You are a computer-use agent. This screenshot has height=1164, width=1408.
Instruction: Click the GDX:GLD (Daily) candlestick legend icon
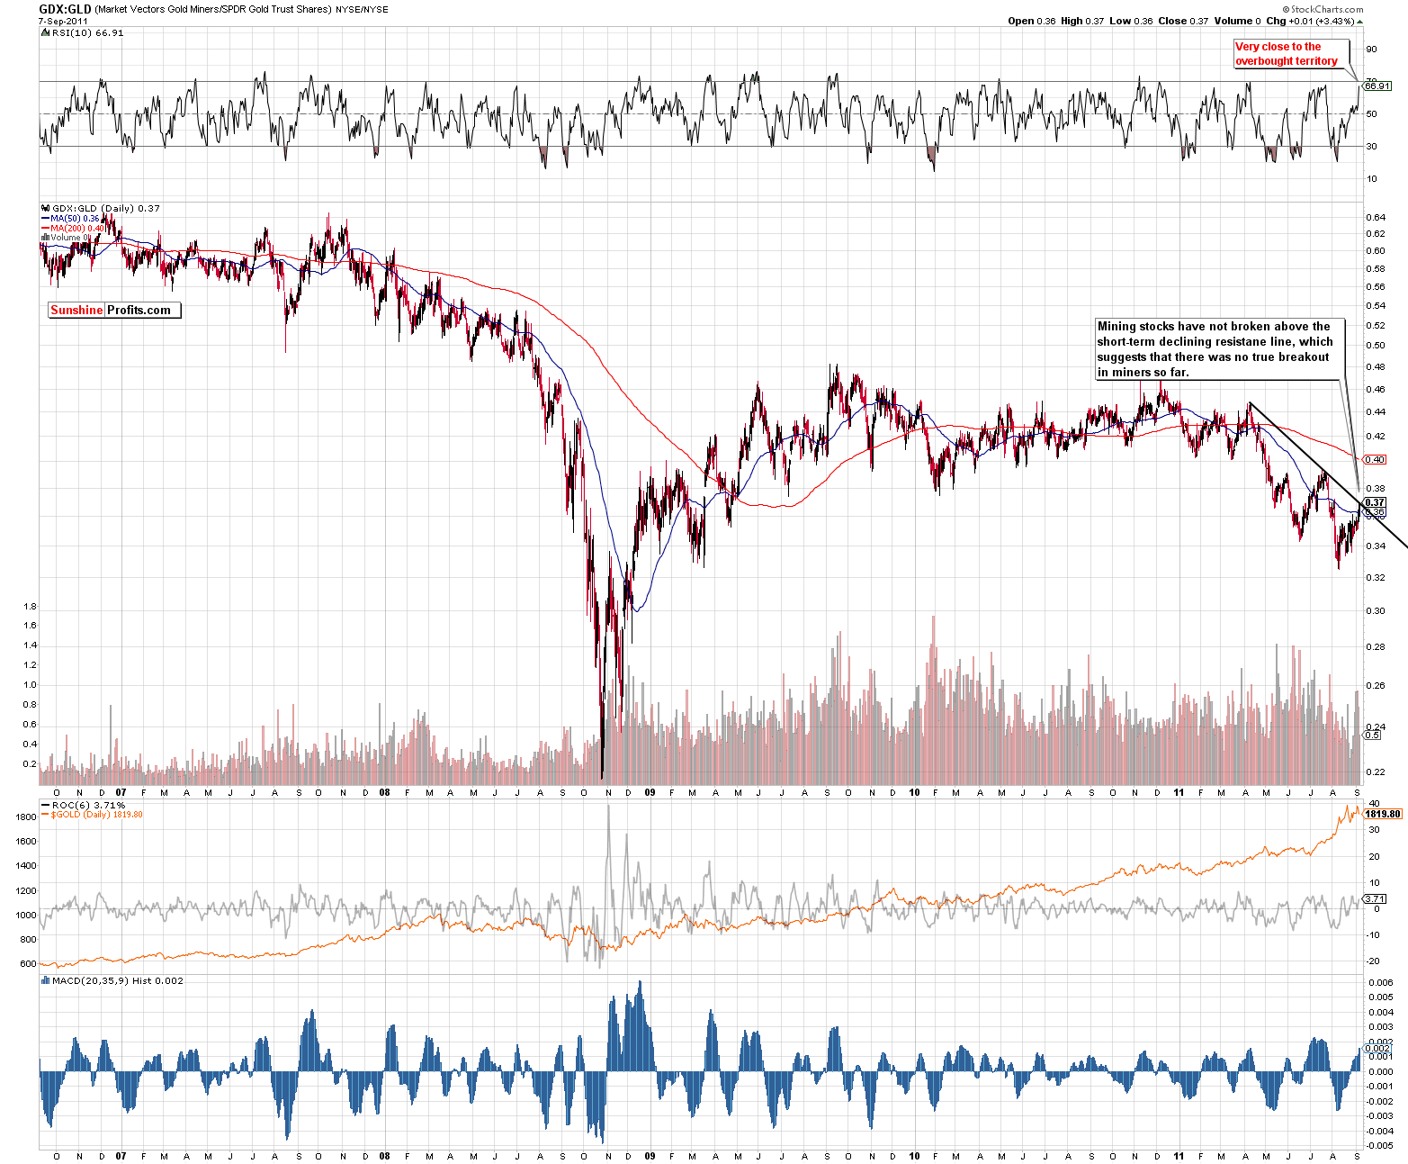[x=45, y=208]
